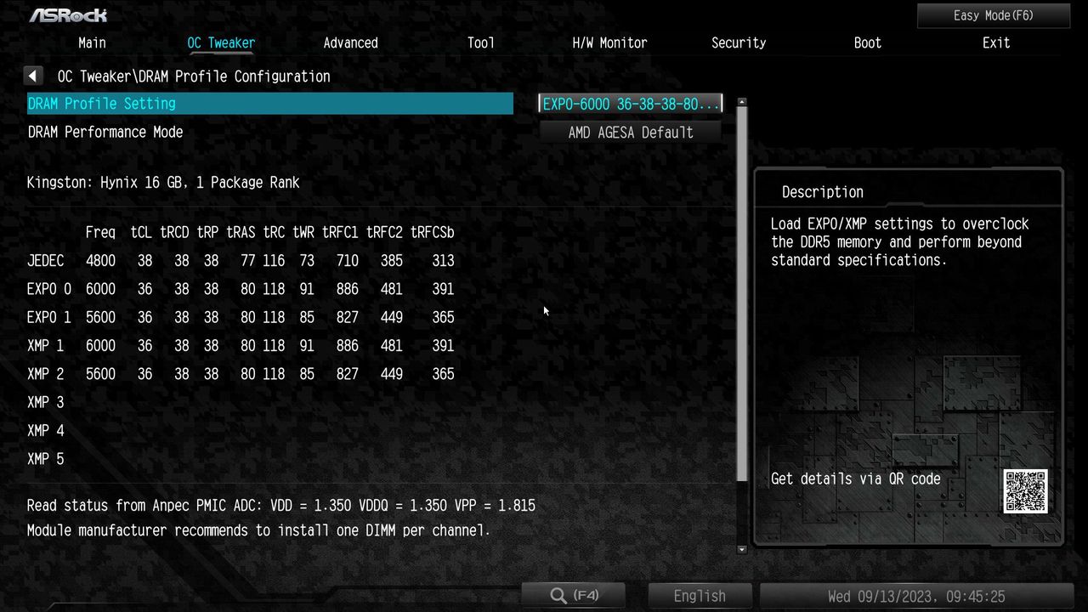Click the ASRock logo
The width and height of the screenshot is (1088, 612).
click(68, 15)
